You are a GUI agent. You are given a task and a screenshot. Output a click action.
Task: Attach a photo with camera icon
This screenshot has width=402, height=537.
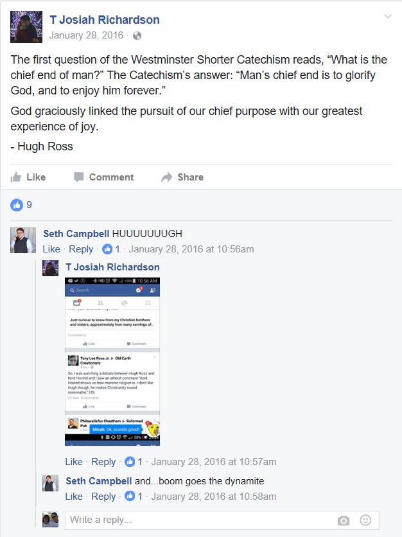point(344,520)
